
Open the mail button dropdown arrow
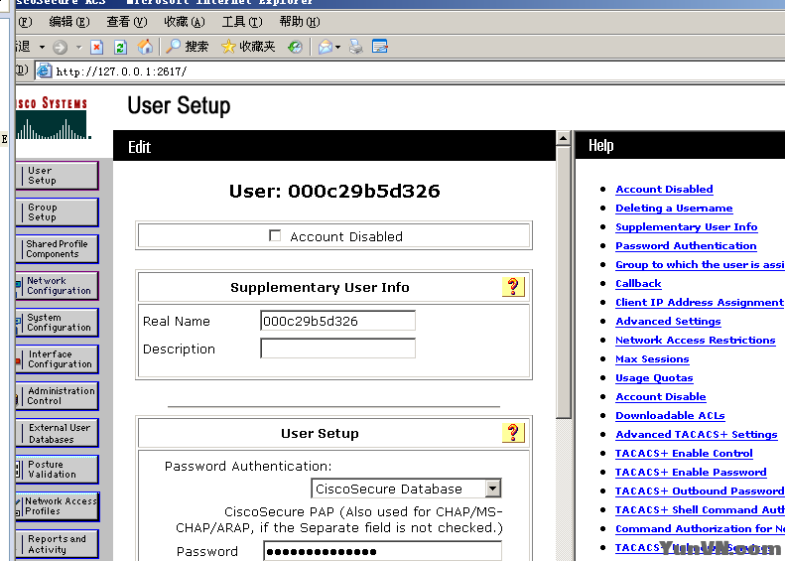[338, 47]
